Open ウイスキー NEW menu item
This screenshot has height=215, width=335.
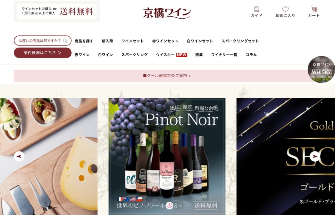[x=171, y=55]
